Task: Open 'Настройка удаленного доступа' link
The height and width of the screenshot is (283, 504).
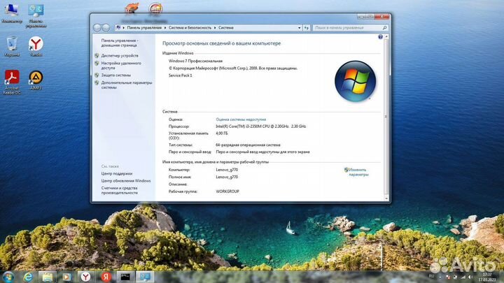Action: [121, 66]
